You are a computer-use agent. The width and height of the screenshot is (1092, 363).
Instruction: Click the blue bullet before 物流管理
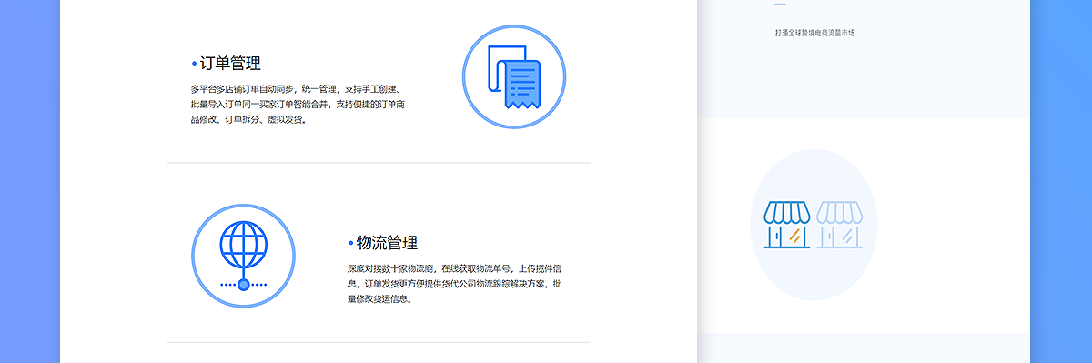tap(350, 243)
